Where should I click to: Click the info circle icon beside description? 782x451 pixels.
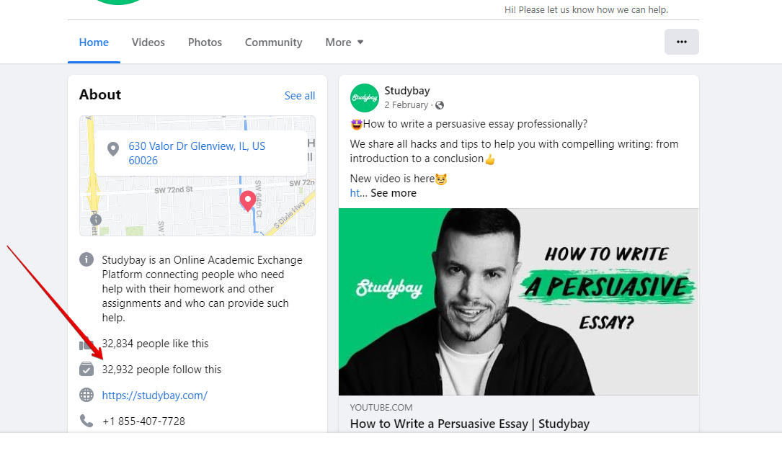click(x=86, y=259)
